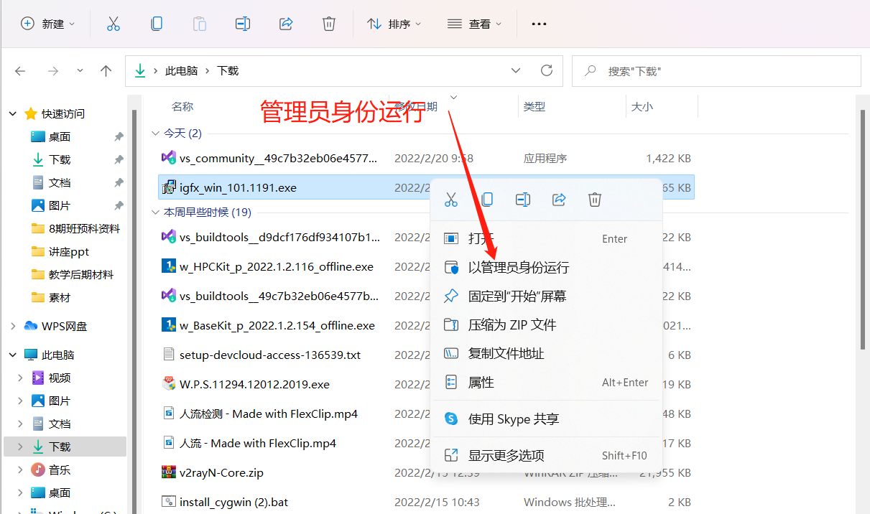Cut the selected file using toolbar scissors icon
The width and height of the screenshot is (870, 514).
point(114,23)
